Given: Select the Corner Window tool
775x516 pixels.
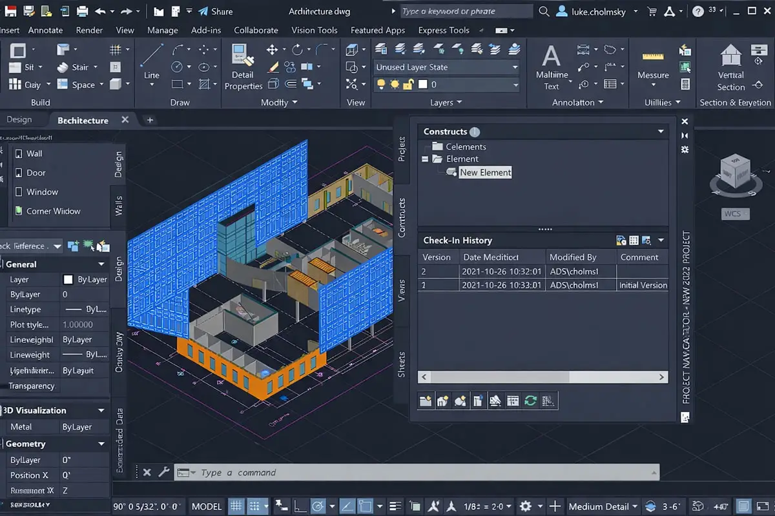Looking at the screenshot, I should 53,211.
